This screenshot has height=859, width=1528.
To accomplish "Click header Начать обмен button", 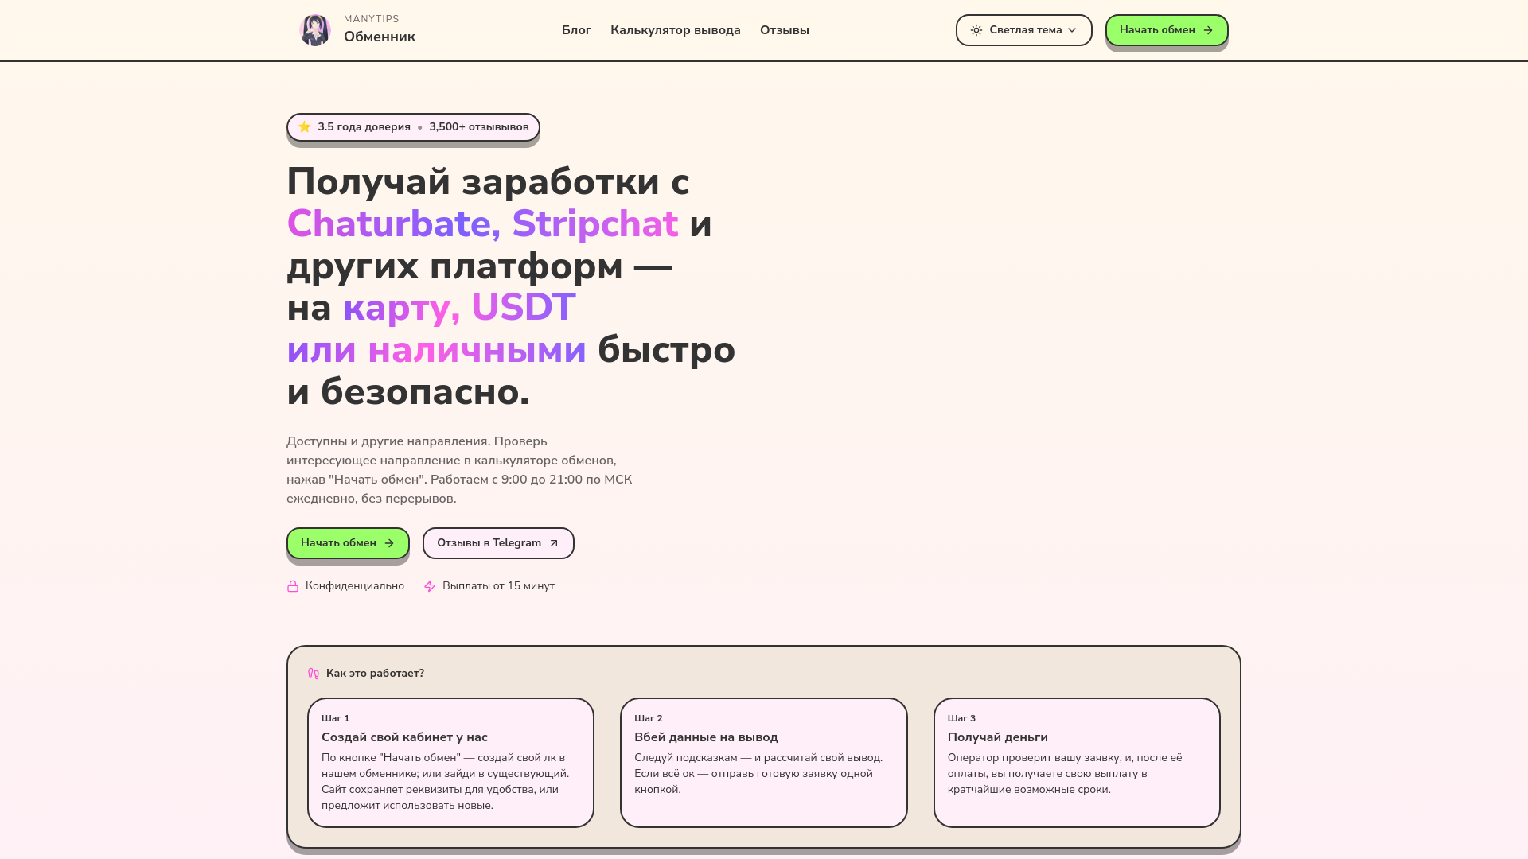I will point(1166,30).
